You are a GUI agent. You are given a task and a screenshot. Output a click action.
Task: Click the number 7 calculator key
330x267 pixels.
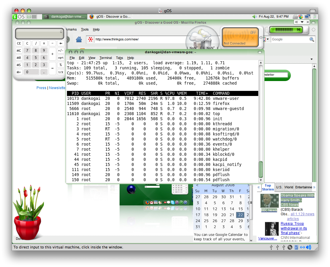(x=27, y=51)
